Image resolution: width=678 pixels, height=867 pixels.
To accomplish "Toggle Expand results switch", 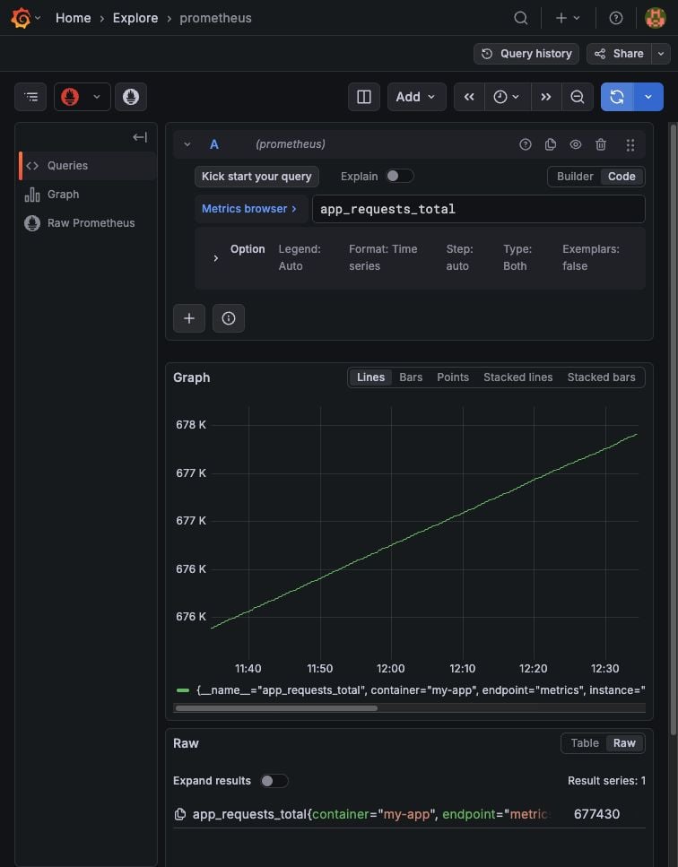I will pyautogui.click(x=274, y=781).
